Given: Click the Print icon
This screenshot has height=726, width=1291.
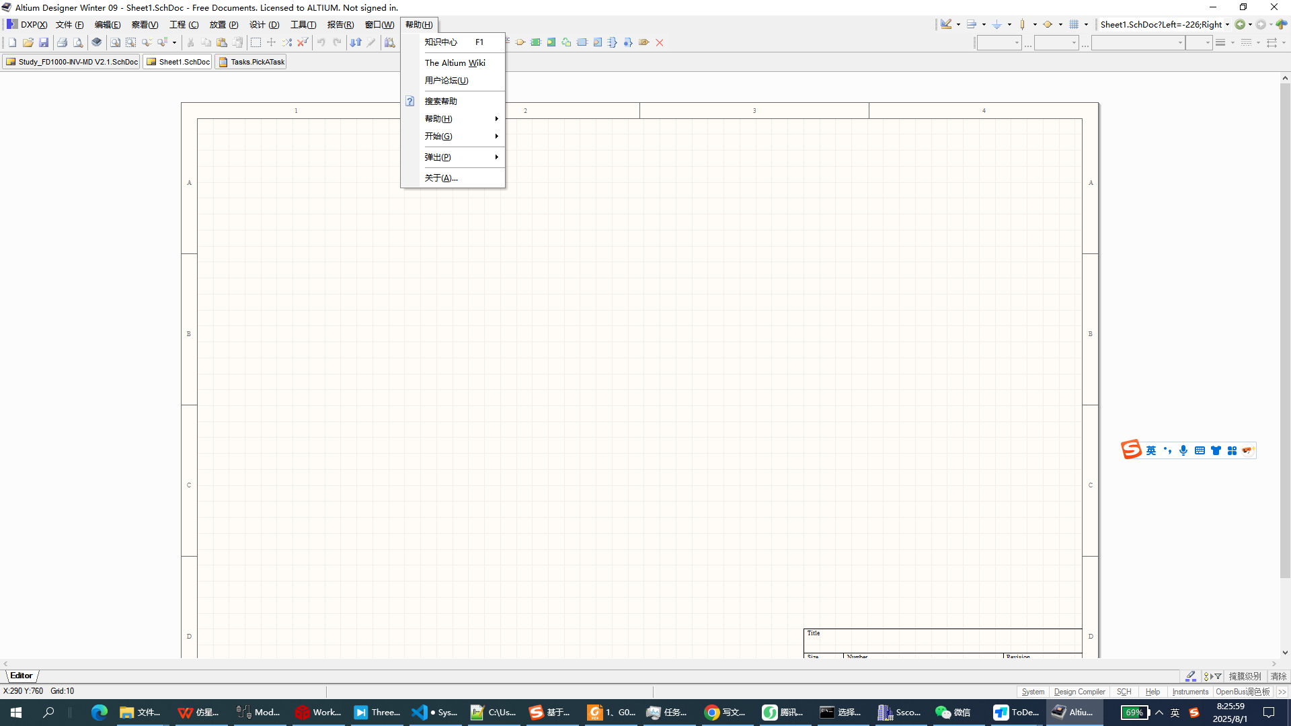Looking at the screenshot, I should click(x=62, y=42).
